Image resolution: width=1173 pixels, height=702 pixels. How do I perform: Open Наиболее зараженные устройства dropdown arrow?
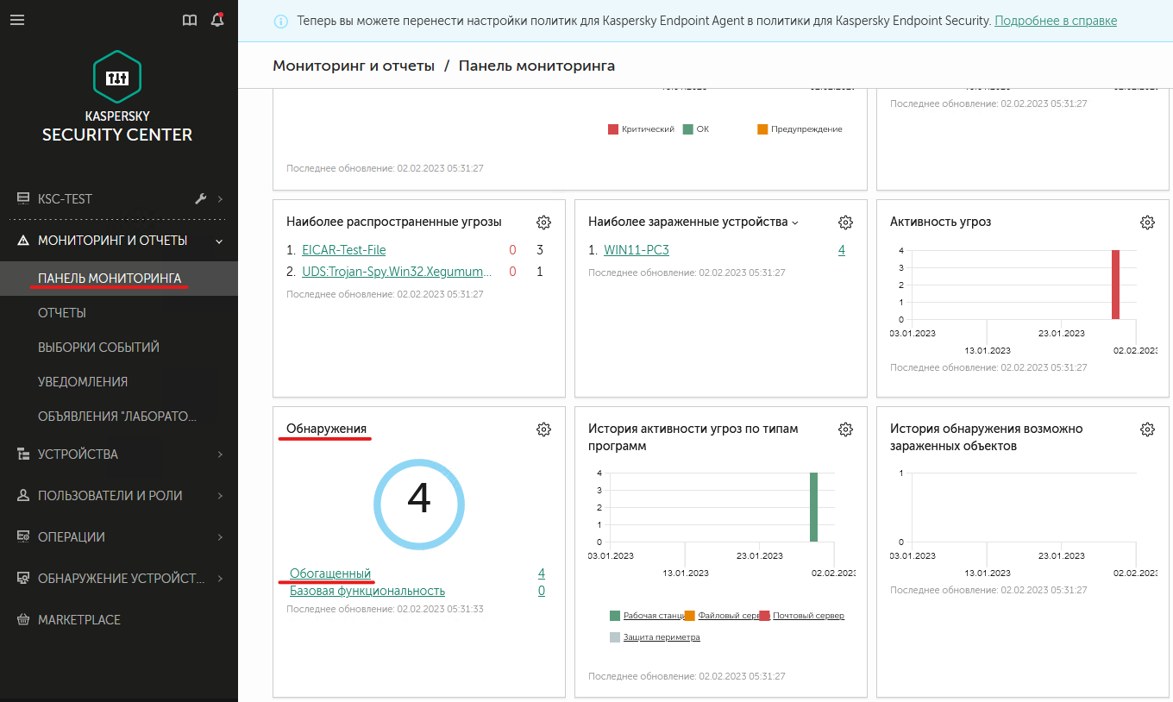tap(795, 223)
